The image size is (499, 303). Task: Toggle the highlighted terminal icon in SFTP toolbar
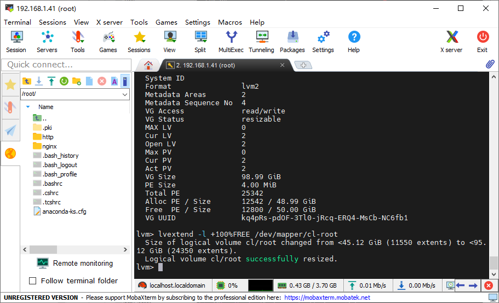point(125,81)
